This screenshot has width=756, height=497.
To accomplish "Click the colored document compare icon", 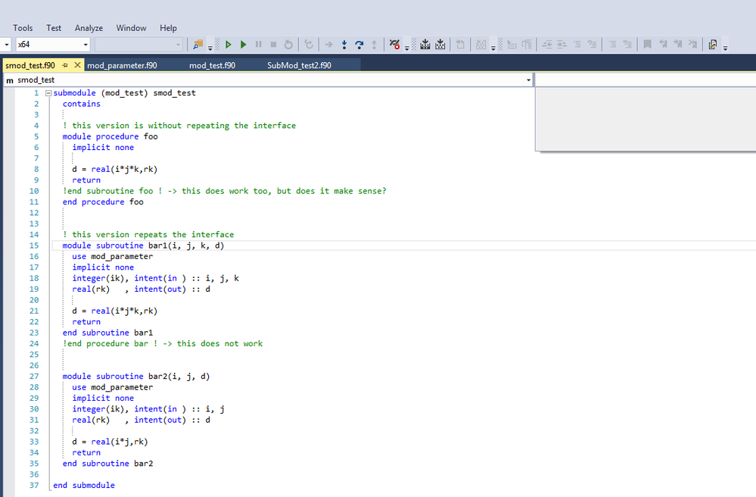I will point(713,45).
